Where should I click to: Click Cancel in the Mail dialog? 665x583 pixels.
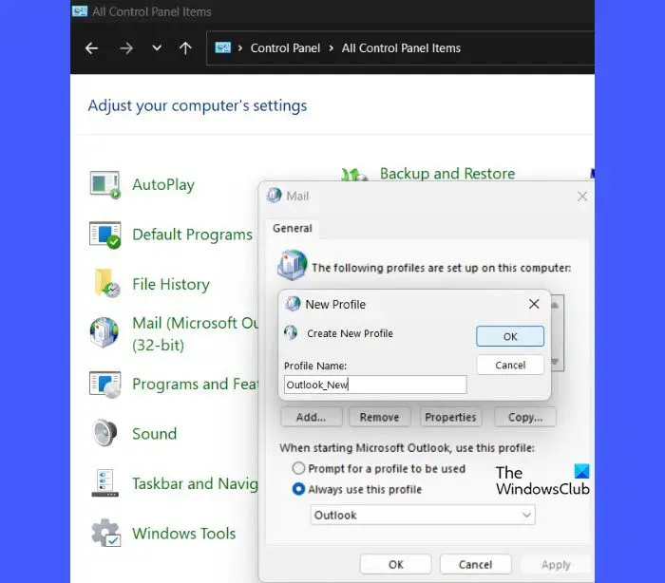(x=475, y=564)
